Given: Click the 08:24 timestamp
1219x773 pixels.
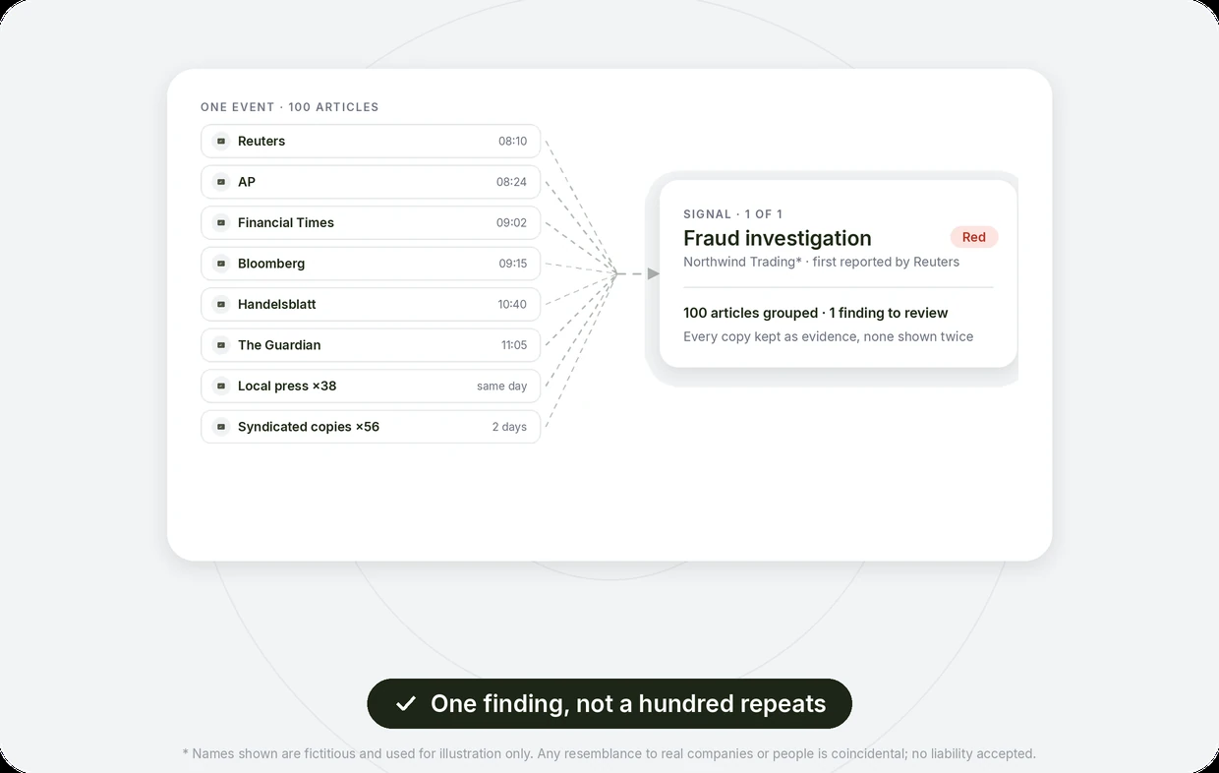Looking at the screenshot, I should (511, 182).
